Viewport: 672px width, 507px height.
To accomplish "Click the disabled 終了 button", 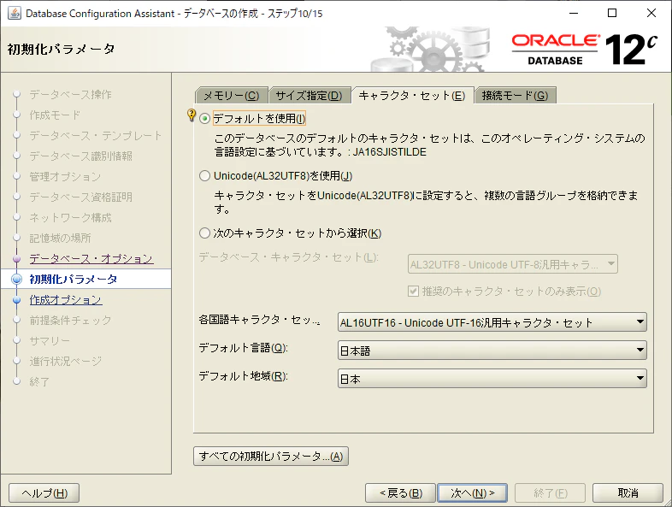I will pos(551,492).
